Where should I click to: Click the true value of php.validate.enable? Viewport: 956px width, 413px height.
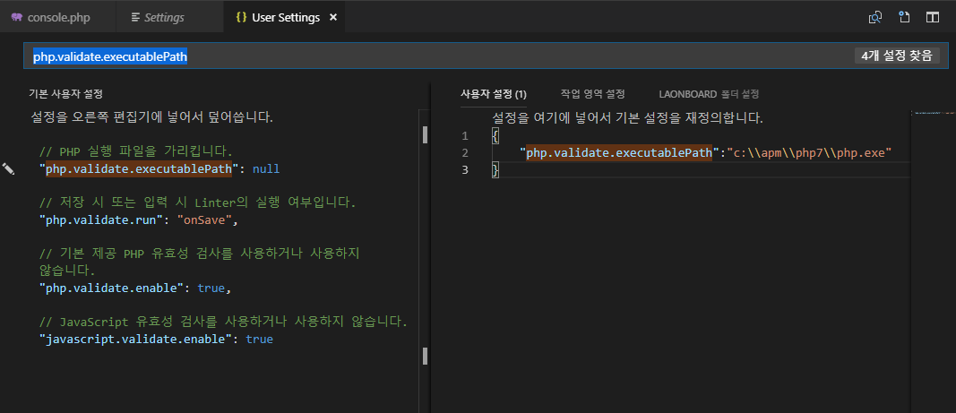[x=211, y=288]
